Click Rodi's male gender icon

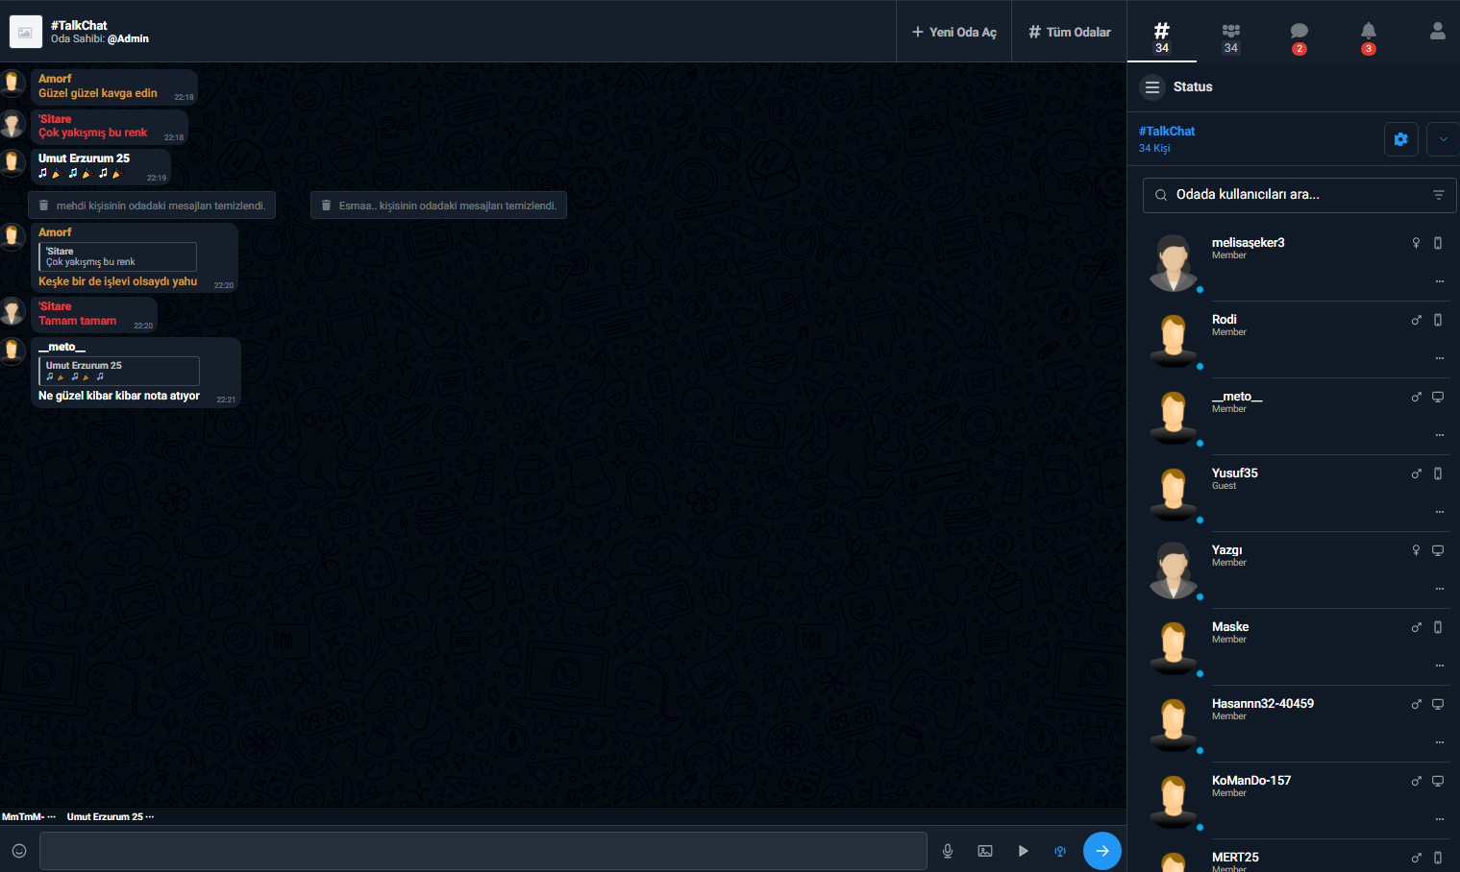click(1416, 320)
